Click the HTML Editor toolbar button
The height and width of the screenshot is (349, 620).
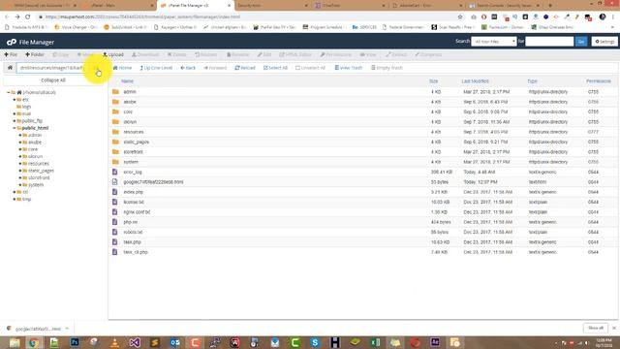point(295,54)
